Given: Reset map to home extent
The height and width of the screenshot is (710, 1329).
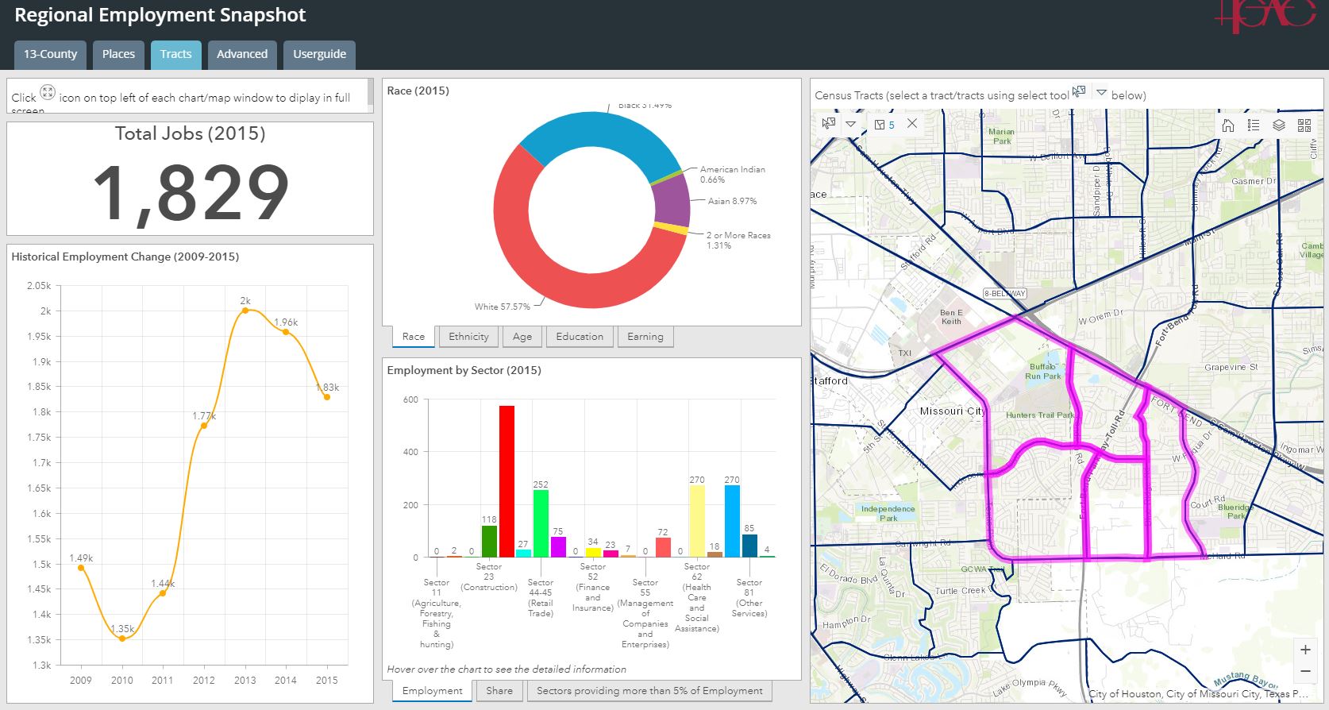Looking at the screenshot, I should pos(1228,125).
